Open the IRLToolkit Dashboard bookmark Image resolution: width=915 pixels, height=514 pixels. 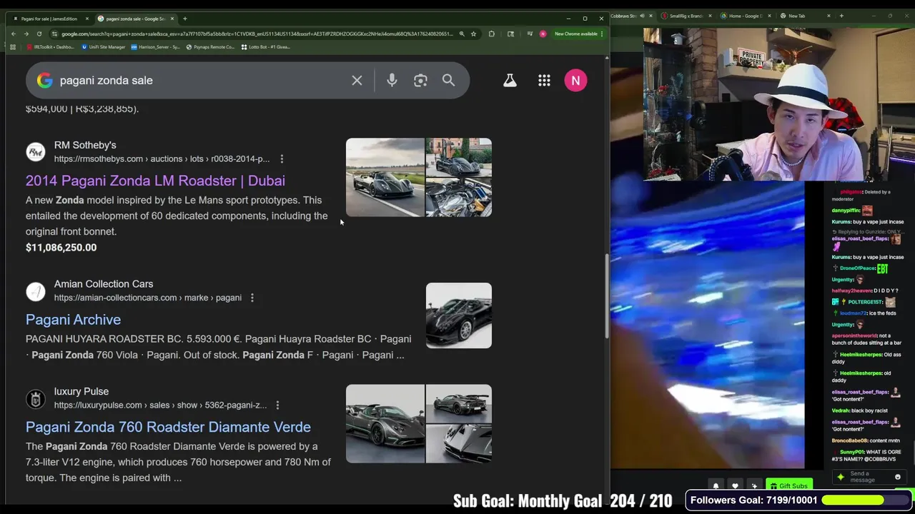pos(50,47)
